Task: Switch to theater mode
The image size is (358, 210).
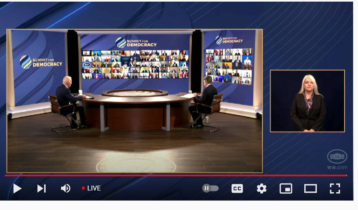Action: click(310, 188)
